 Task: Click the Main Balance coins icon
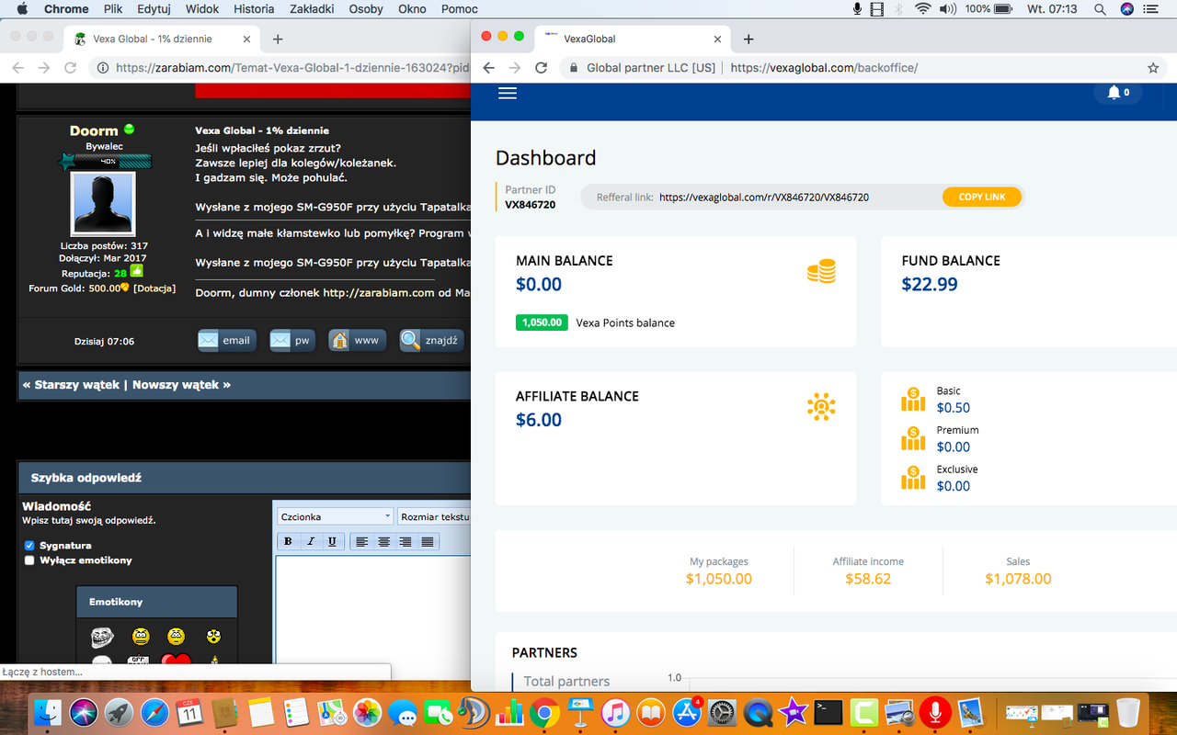821,272
